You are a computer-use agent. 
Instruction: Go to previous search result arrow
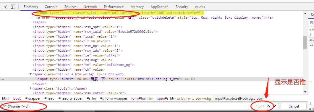pos(269,106)
